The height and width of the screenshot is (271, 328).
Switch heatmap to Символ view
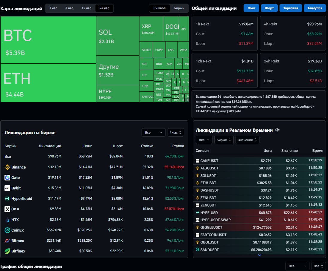pos(159,8)
